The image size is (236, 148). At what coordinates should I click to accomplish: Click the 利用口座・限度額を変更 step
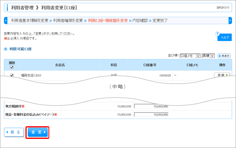[108, 21]
